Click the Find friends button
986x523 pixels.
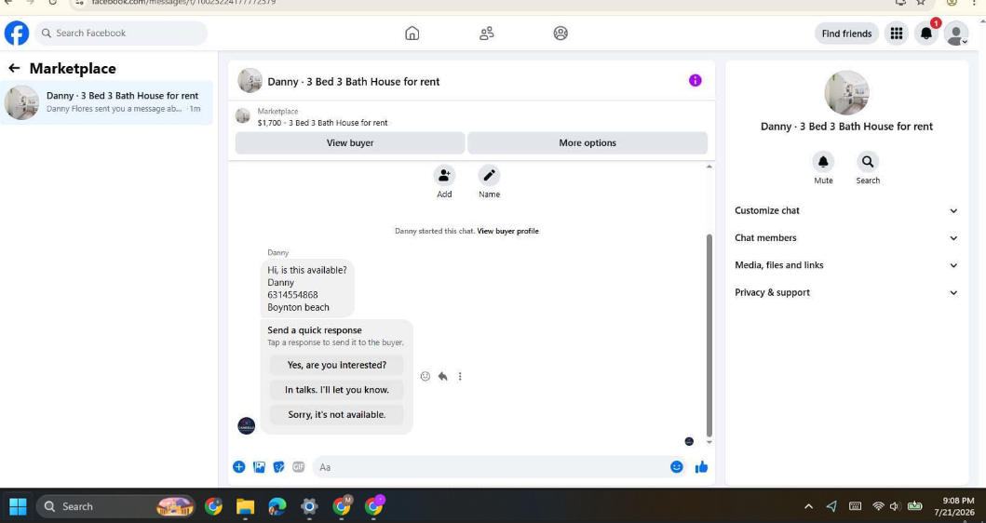846,34
